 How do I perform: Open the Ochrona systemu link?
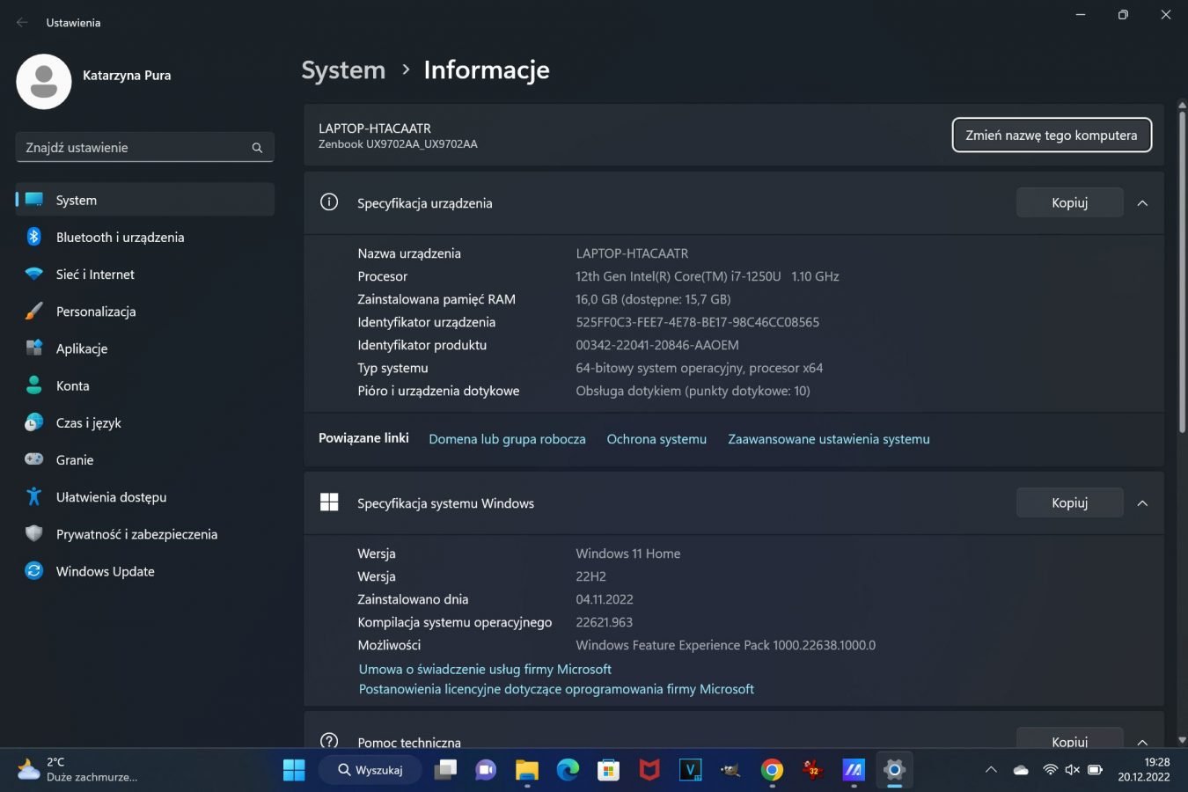[x=656, y=439]
